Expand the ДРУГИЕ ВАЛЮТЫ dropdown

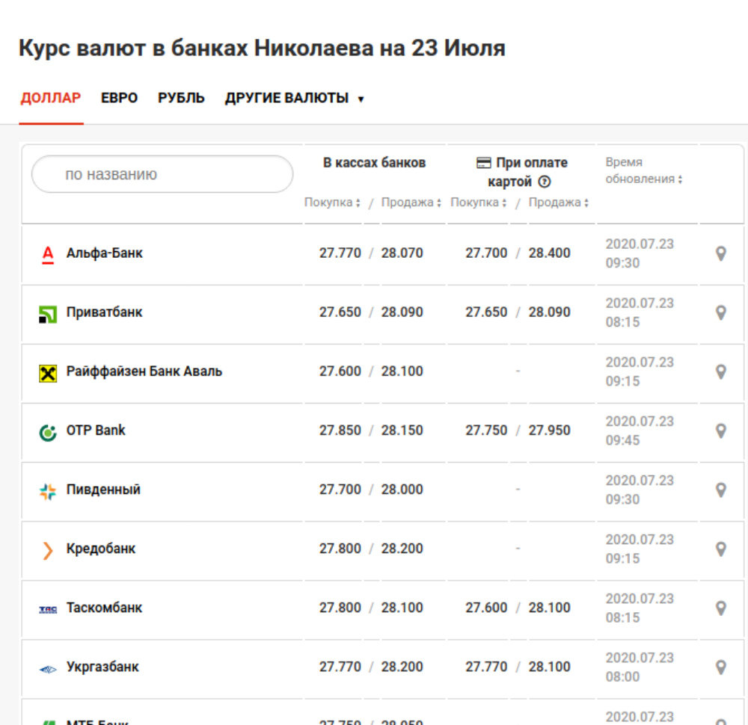tap(294, 99)
